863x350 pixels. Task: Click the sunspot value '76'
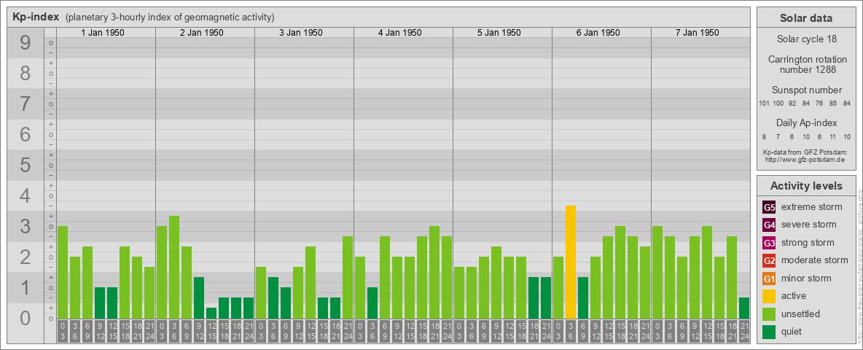point(819,104)
